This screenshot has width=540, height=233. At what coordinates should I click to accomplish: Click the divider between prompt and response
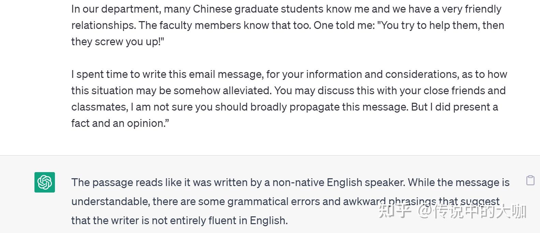(x=270, y=155)
